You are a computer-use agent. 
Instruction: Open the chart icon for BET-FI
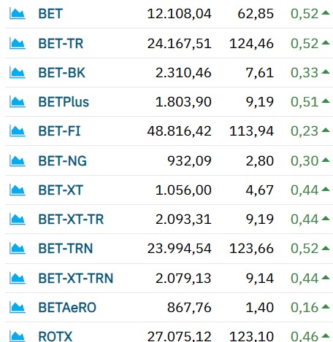pyautogui.click(x=18, y=131)
